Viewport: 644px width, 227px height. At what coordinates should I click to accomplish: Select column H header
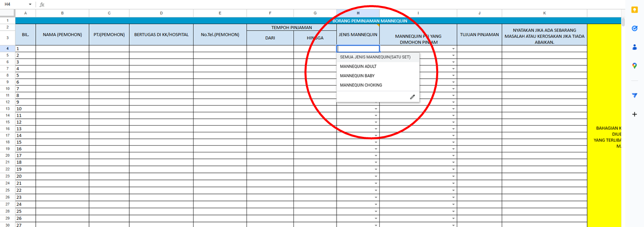[x=358, y=13]
